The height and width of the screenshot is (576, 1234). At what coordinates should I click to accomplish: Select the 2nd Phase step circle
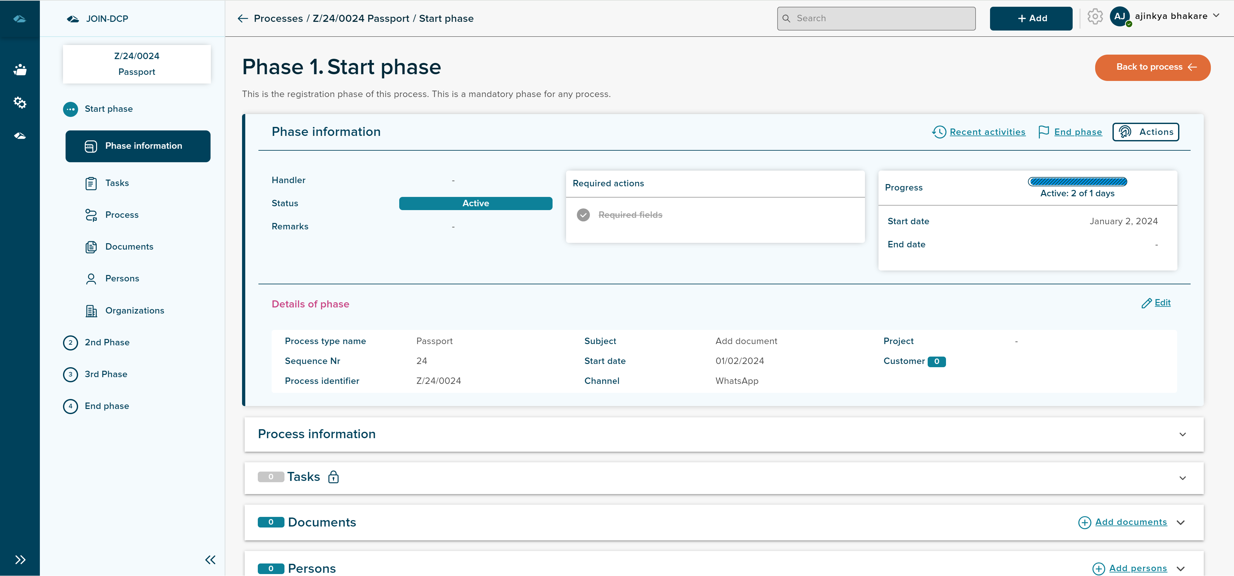[70, 343]
